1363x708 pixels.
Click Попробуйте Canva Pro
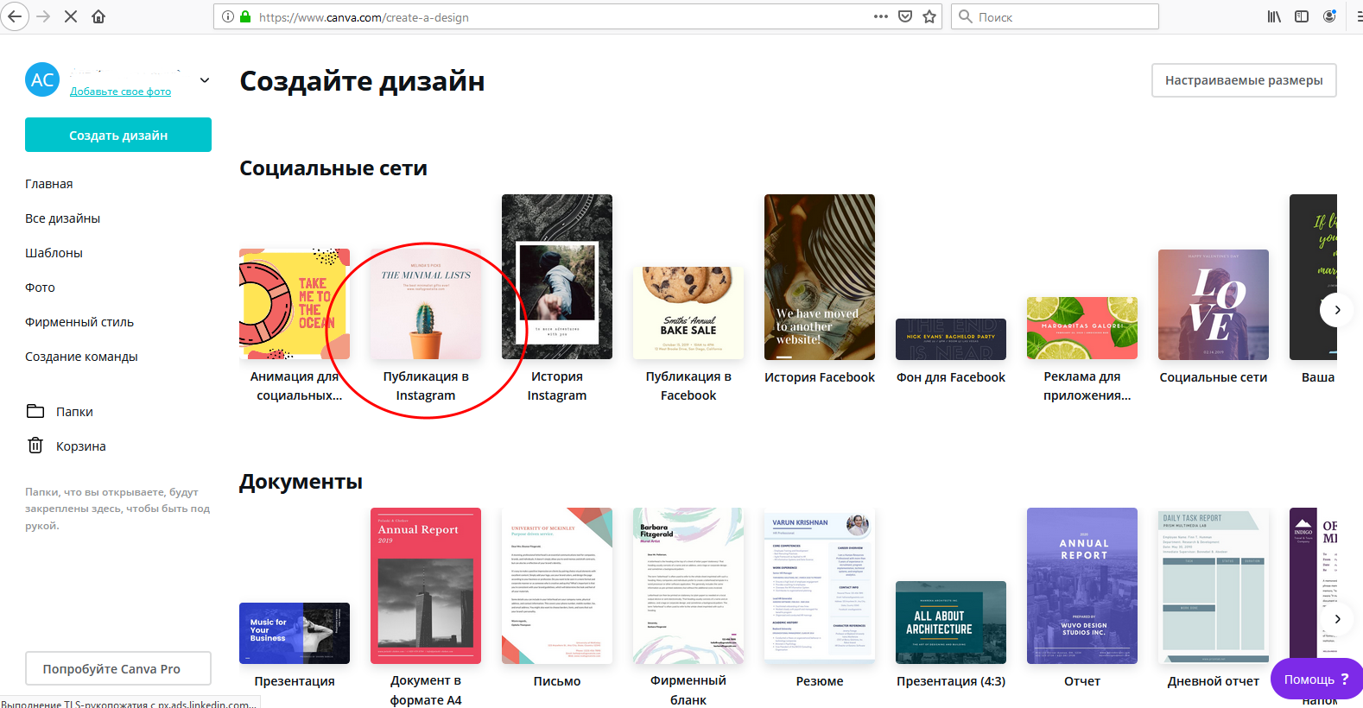pos(118,668)
